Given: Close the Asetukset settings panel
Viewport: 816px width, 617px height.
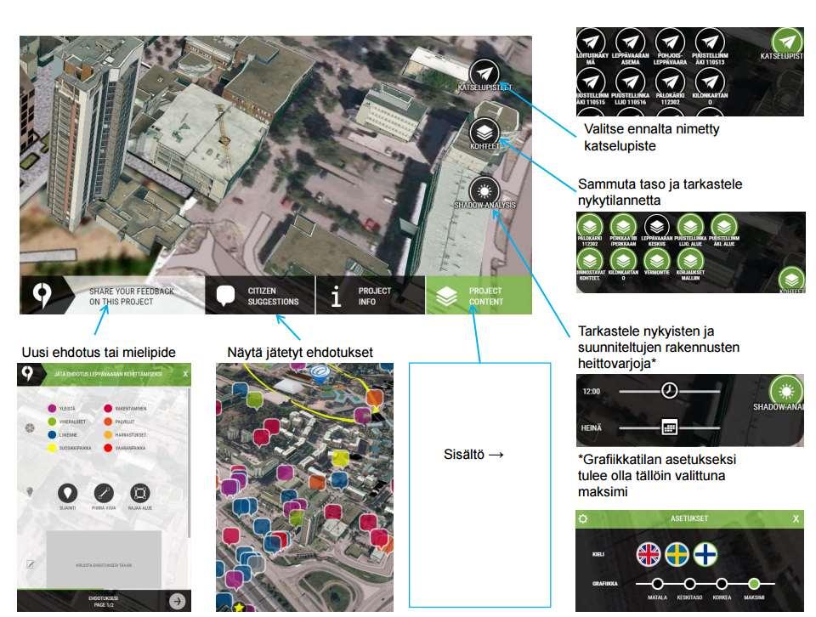Looking at the screenshot, I should point(796,518).
